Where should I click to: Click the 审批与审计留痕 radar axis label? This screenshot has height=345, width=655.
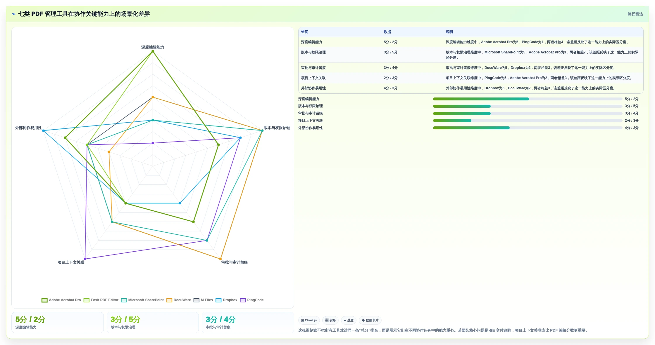235,262
